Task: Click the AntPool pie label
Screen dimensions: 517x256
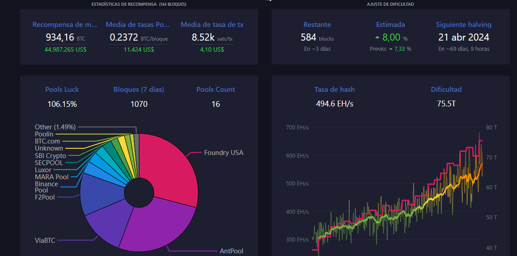Action: (x=231, y=251)
